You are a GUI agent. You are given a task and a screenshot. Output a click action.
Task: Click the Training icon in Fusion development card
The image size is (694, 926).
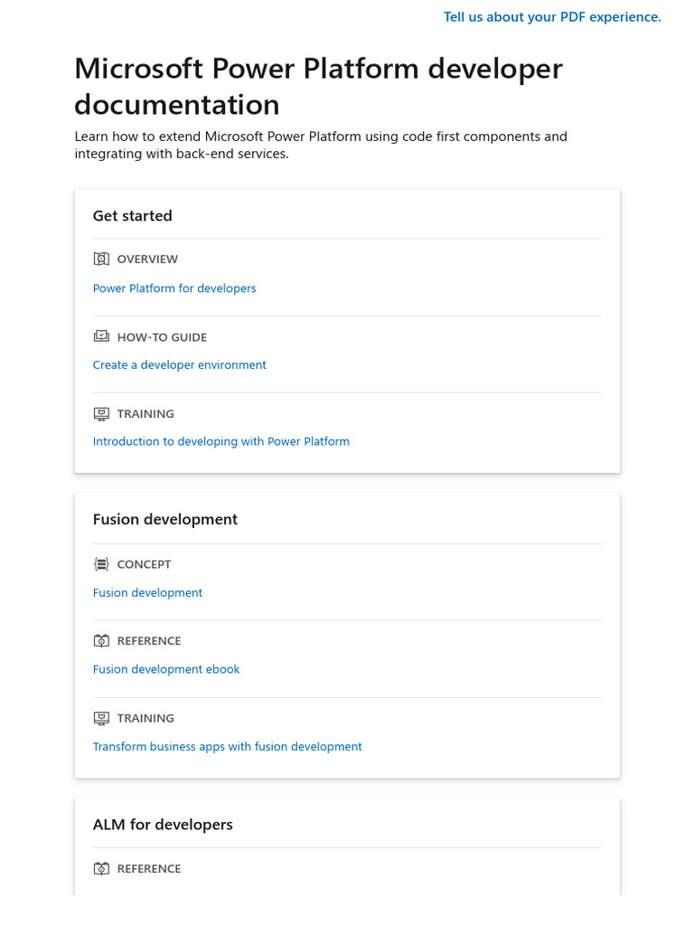pos(101,718)
